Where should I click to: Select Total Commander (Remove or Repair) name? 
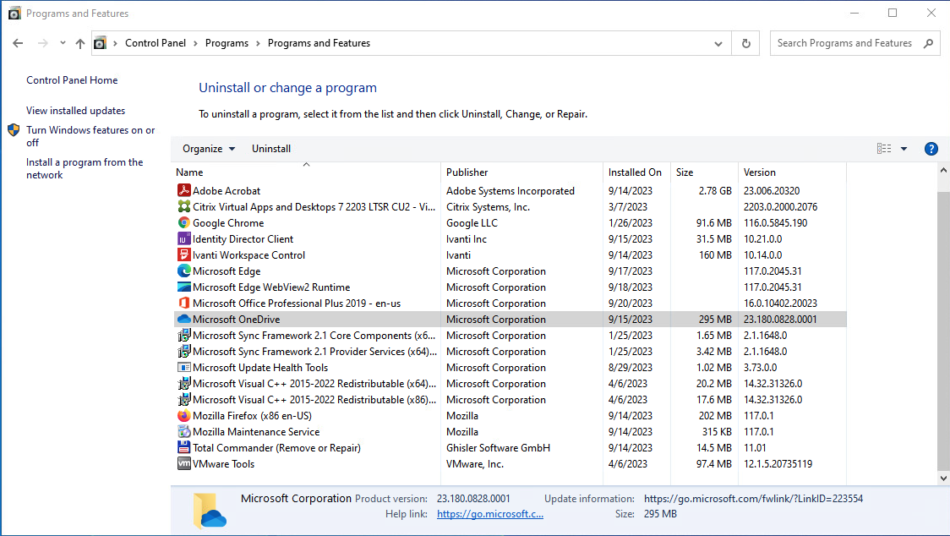276,447
